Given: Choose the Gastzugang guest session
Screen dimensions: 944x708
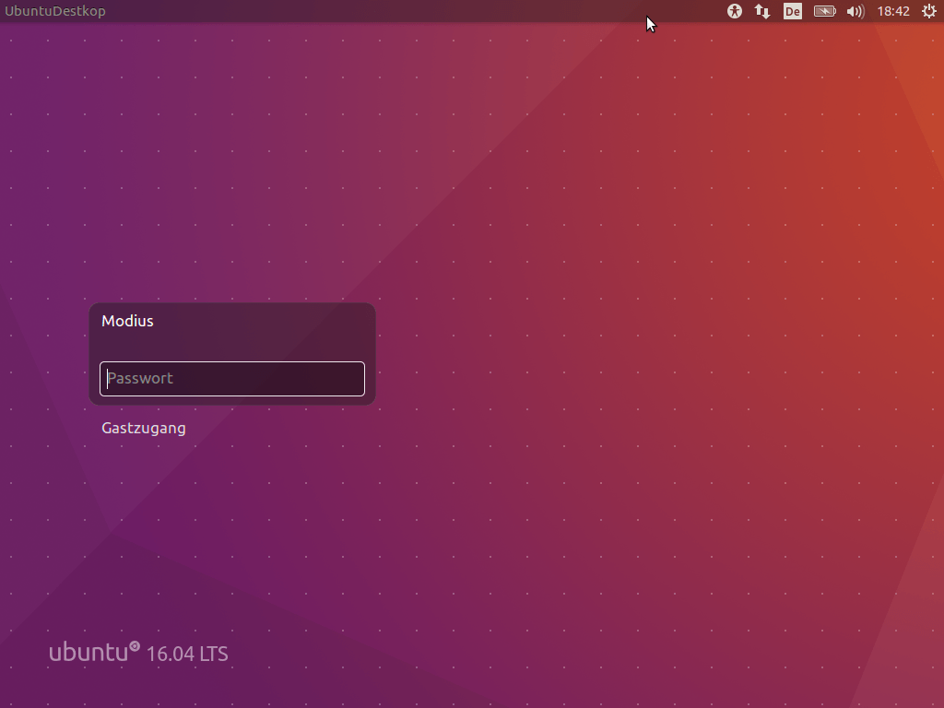Looking at the screenshot, I should coord(143,428).
